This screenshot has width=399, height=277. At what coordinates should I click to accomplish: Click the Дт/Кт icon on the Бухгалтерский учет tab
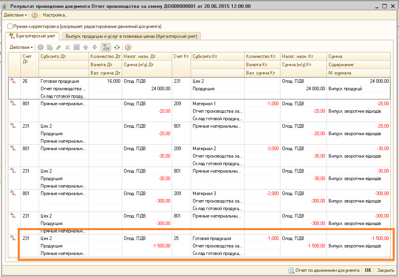tap(12, 36)
